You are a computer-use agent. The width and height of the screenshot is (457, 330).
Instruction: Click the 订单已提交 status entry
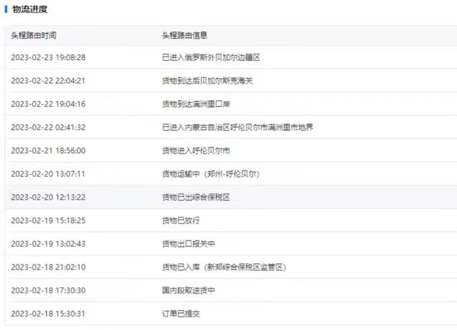click(181, 314)
